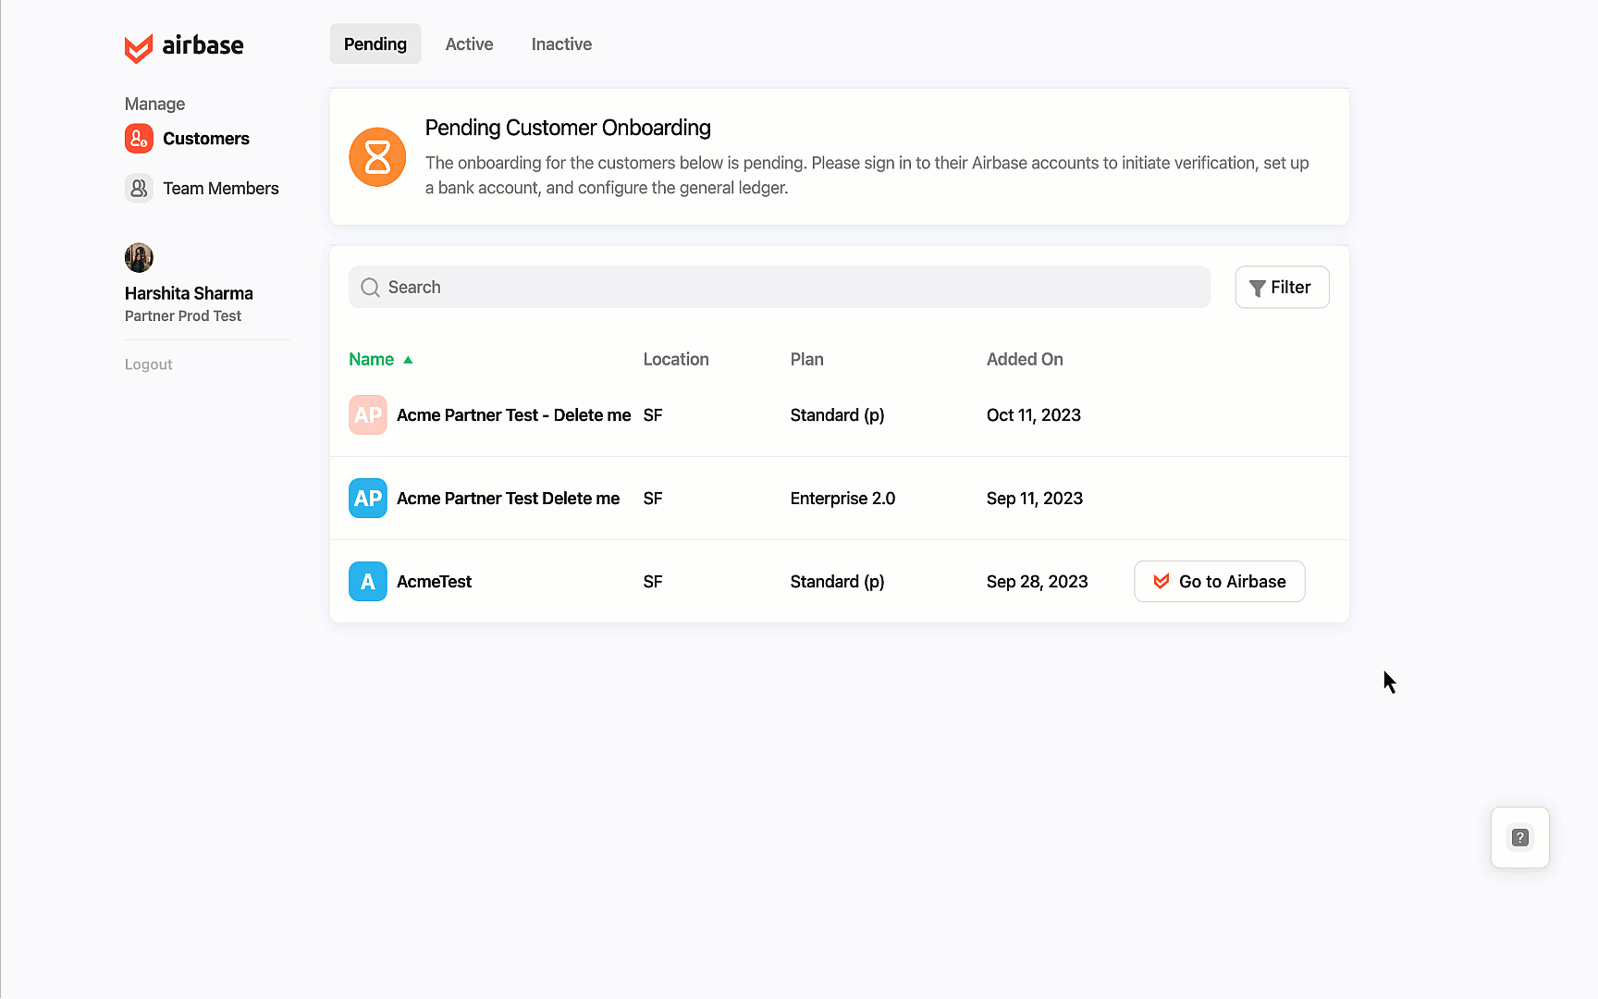This screenshot has width=1598, height=999.
Task: Sort by the Location column header
Action: (676, 360)
